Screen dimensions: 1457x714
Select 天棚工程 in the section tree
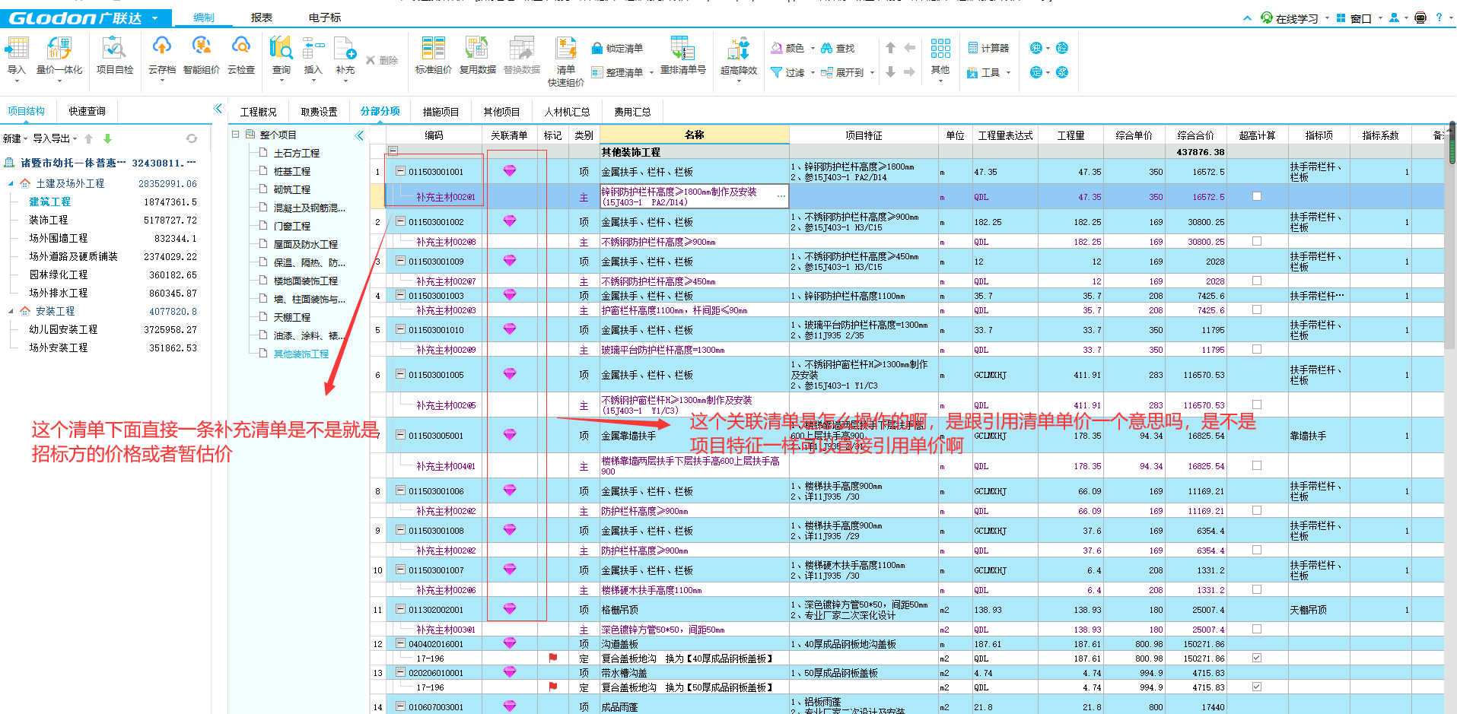coord(292,317)
